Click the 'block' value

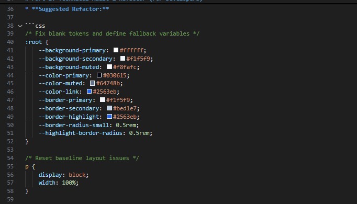[x=77, y=175]
